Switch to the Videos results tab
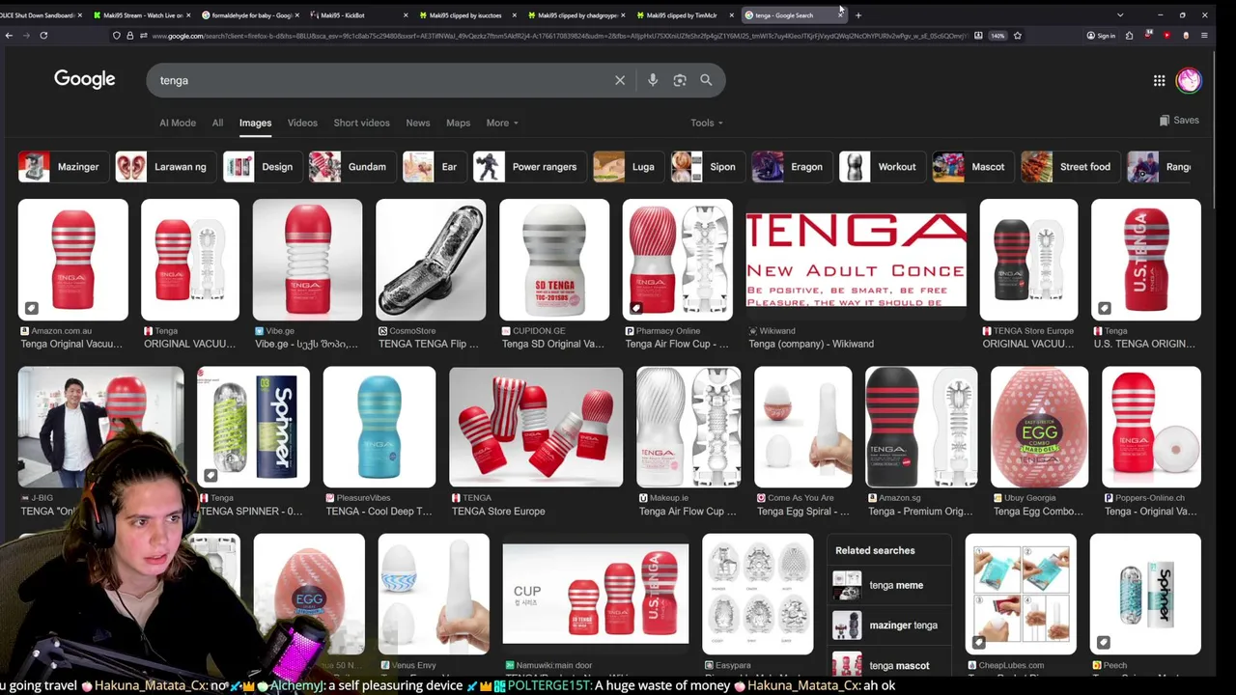This screenshot has width=1236, height=695. point(302,123)
